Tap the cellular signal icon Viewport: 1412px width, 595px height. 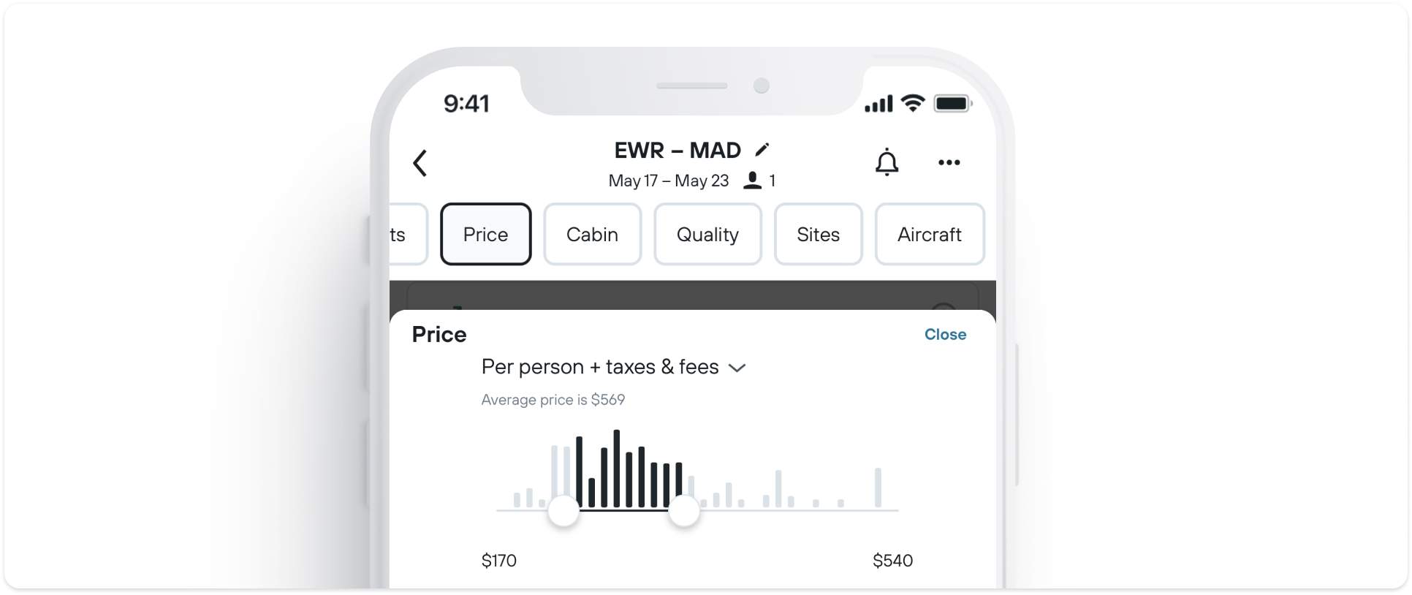(x=878, y=104)
